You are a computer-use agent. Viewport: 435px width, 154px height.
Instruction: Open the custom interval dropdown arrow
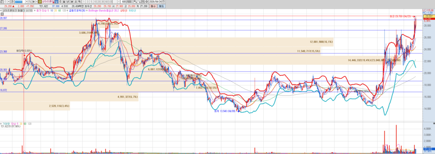[x=119, y=2]
